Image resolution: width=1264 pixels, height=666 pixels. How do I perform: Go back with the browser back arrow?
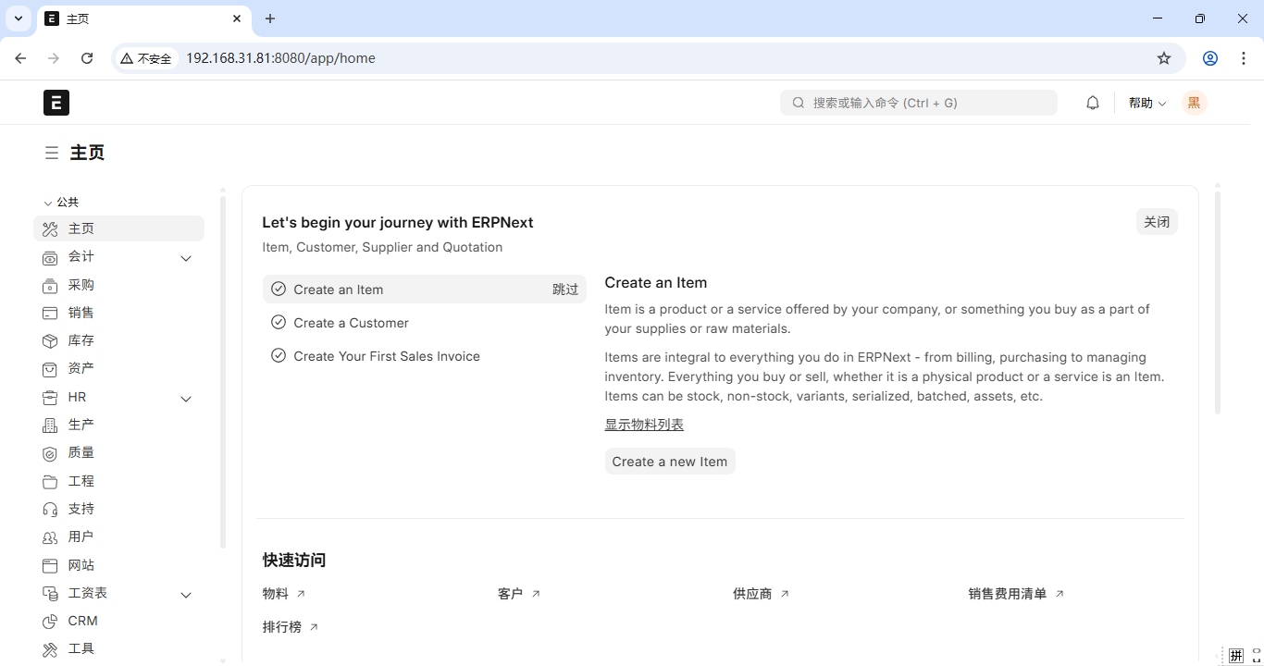pyautogui.click(x=20, y=58)
